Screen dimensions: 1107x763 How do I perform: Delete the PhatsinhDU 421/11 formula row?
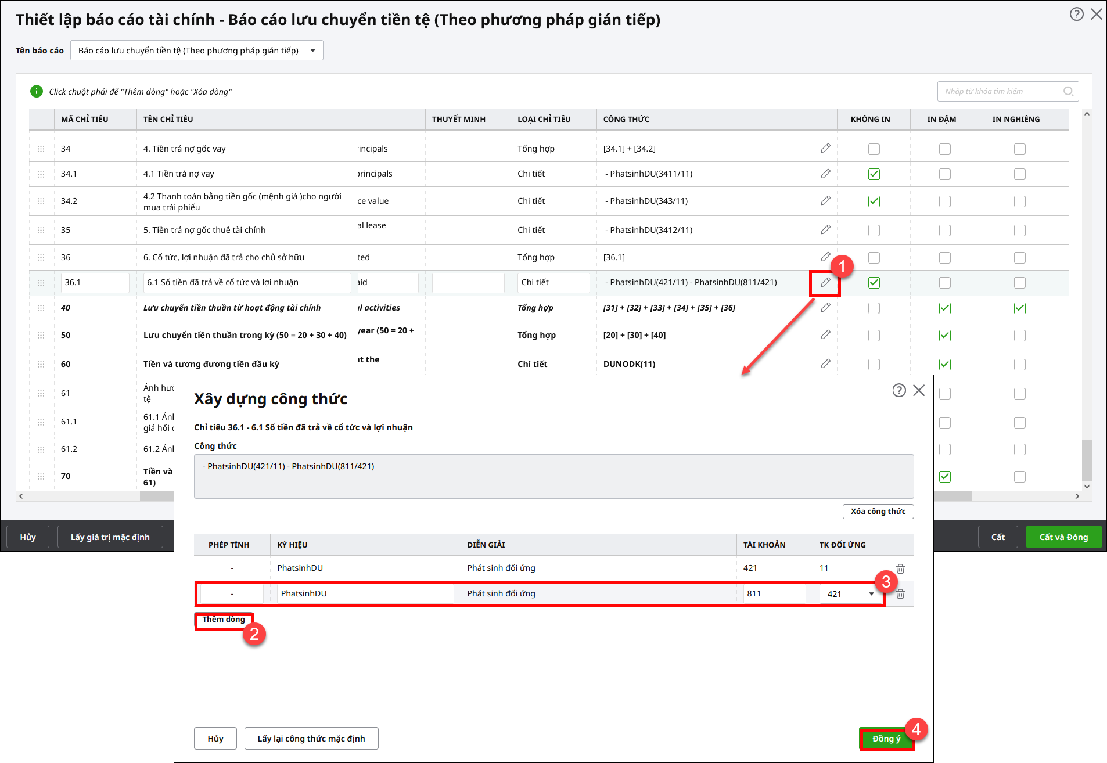(x=900, y=568)
